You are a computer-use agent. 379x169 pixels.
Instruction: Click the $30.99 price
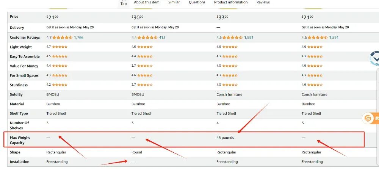coord(137,17)
